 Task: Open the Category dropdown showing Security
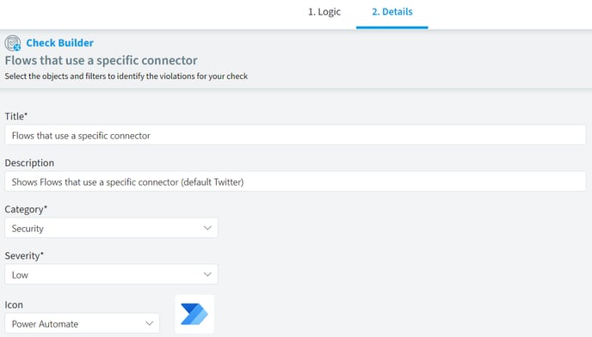pyautogui.click(x=111, y=228)
